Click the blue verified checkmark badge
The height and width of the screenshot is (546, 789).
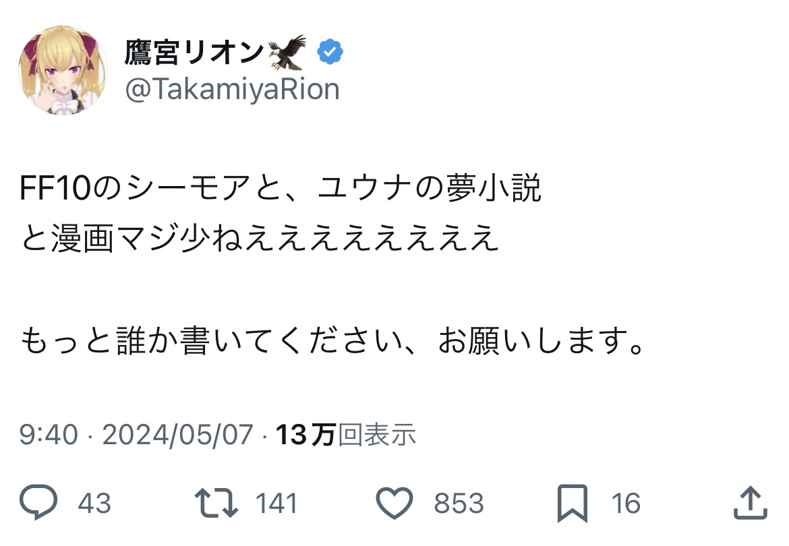pos(330,52)
